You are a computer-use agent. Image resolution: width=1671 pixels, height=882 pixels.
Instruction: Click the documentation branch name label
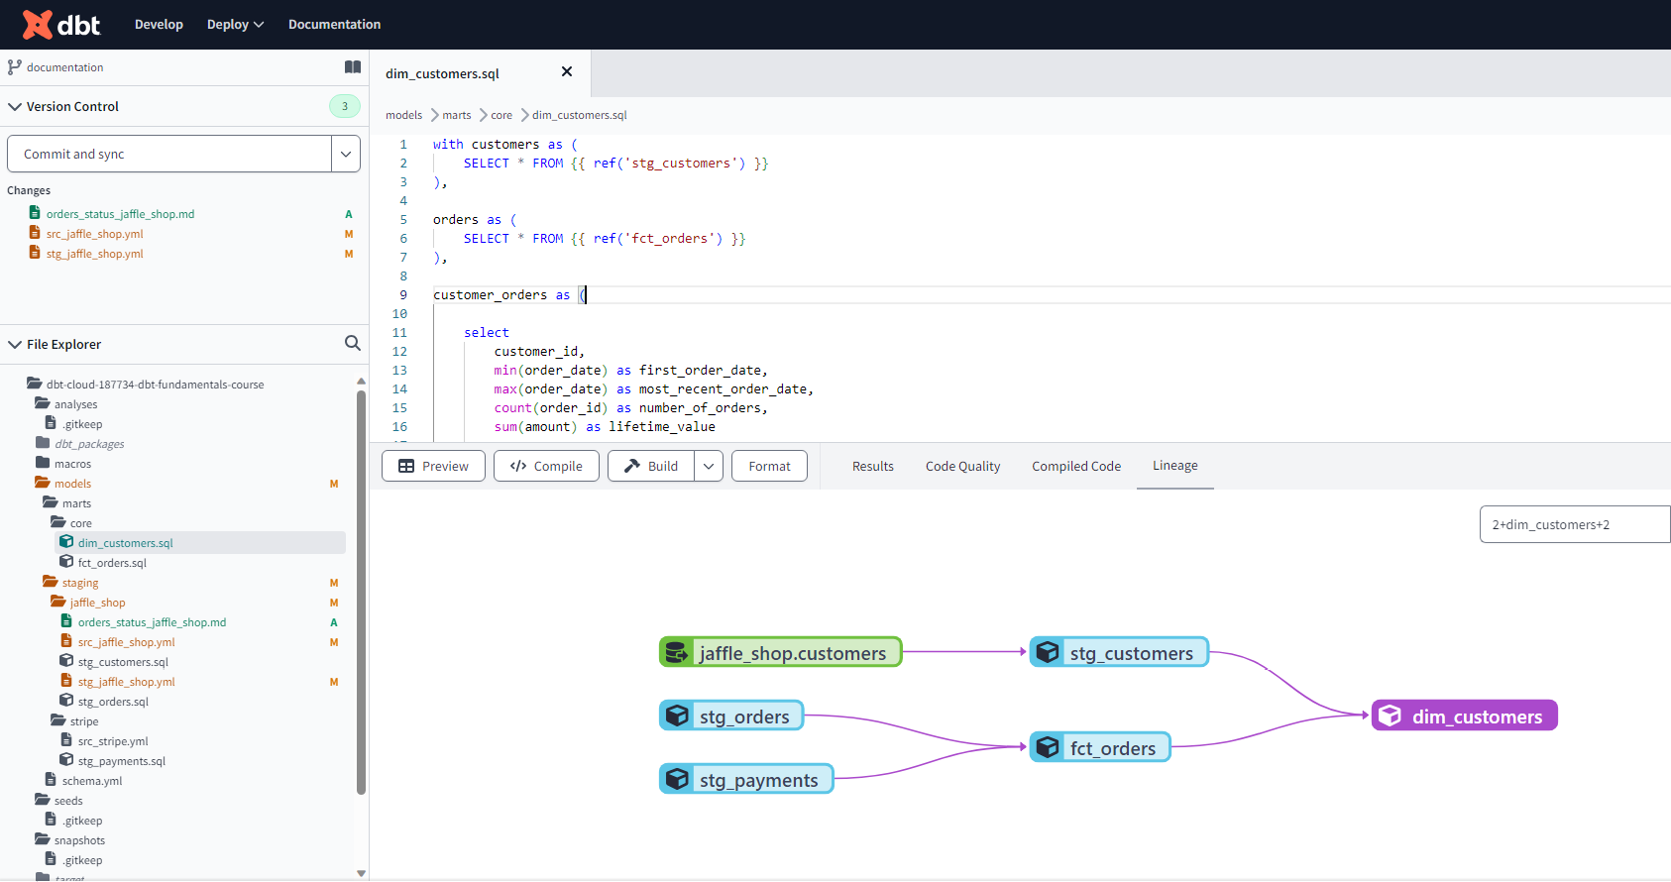coord(64,67)
